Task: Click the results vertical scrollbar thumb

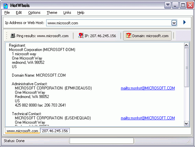Action: click(186, 68)
